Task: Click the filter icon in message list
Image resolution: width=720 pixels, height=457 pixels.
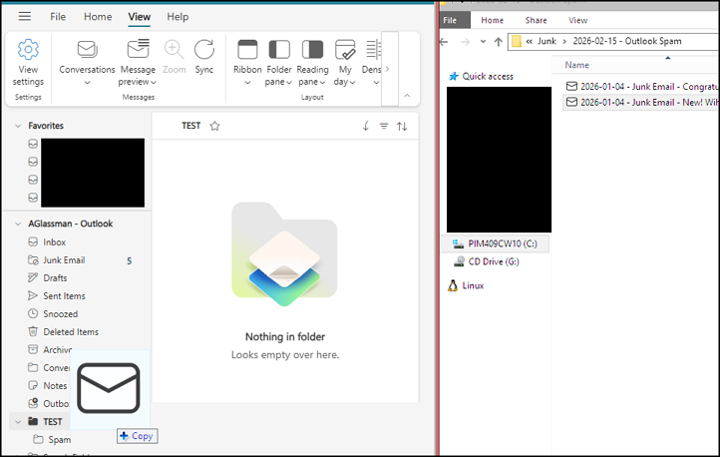Action: click(x=384, y=126)
